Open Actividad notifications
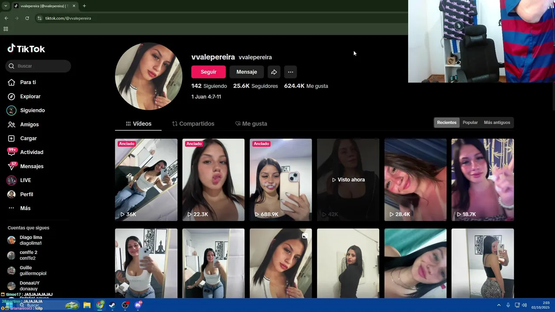Image resolution: width=555 pixels, height=312 pixels. coord(25,152)
